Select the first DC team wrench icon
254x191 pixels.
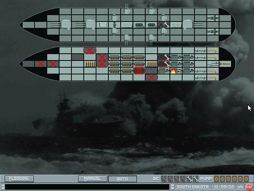164,179
